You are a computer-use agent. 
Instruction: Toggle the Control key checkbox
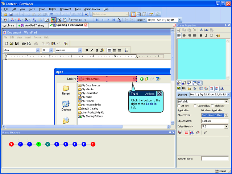(195, 106)
